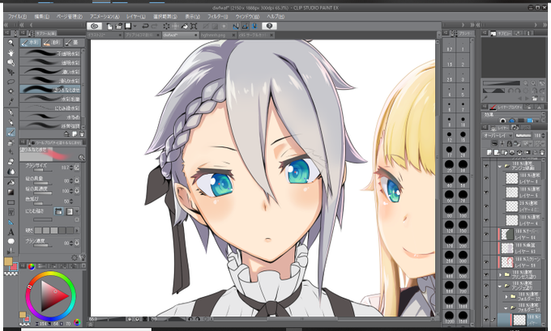Show layer 63 multiply visibility box

(486, 248)
